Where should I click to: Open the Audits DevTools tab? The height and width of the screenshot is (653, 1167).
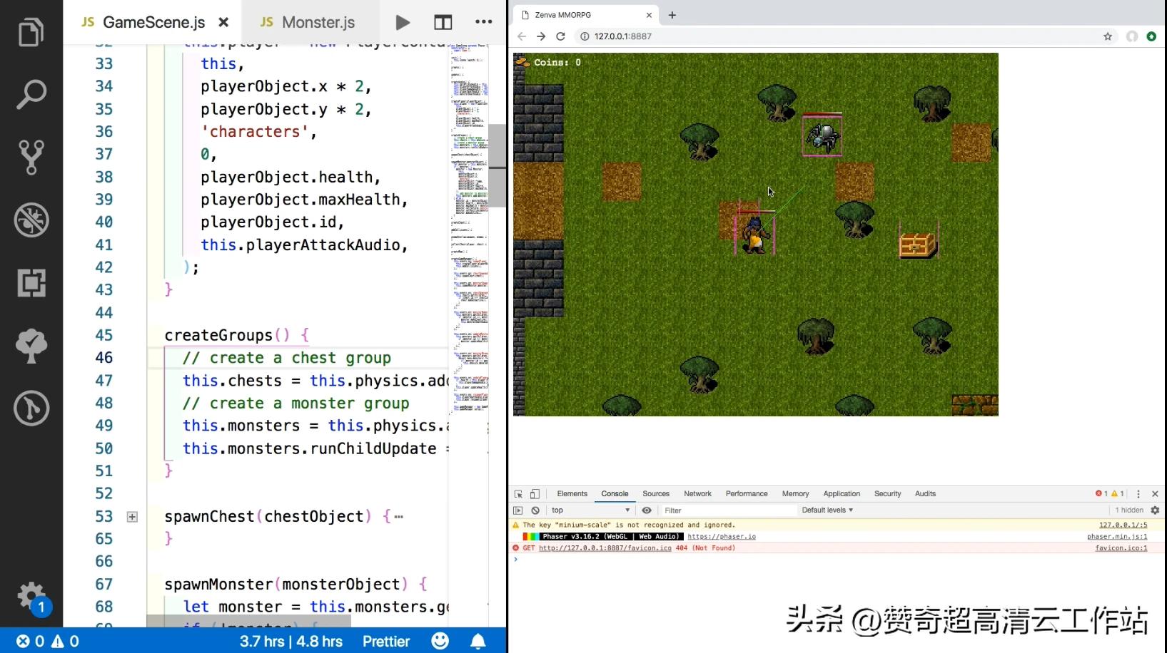click(925, 494)
